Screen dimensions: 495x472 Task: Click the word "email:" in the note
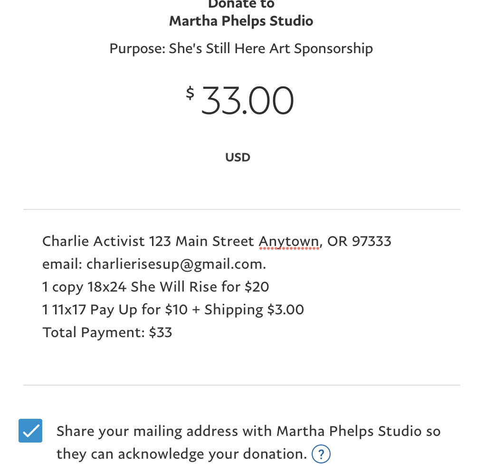click(x=63, y=264)
